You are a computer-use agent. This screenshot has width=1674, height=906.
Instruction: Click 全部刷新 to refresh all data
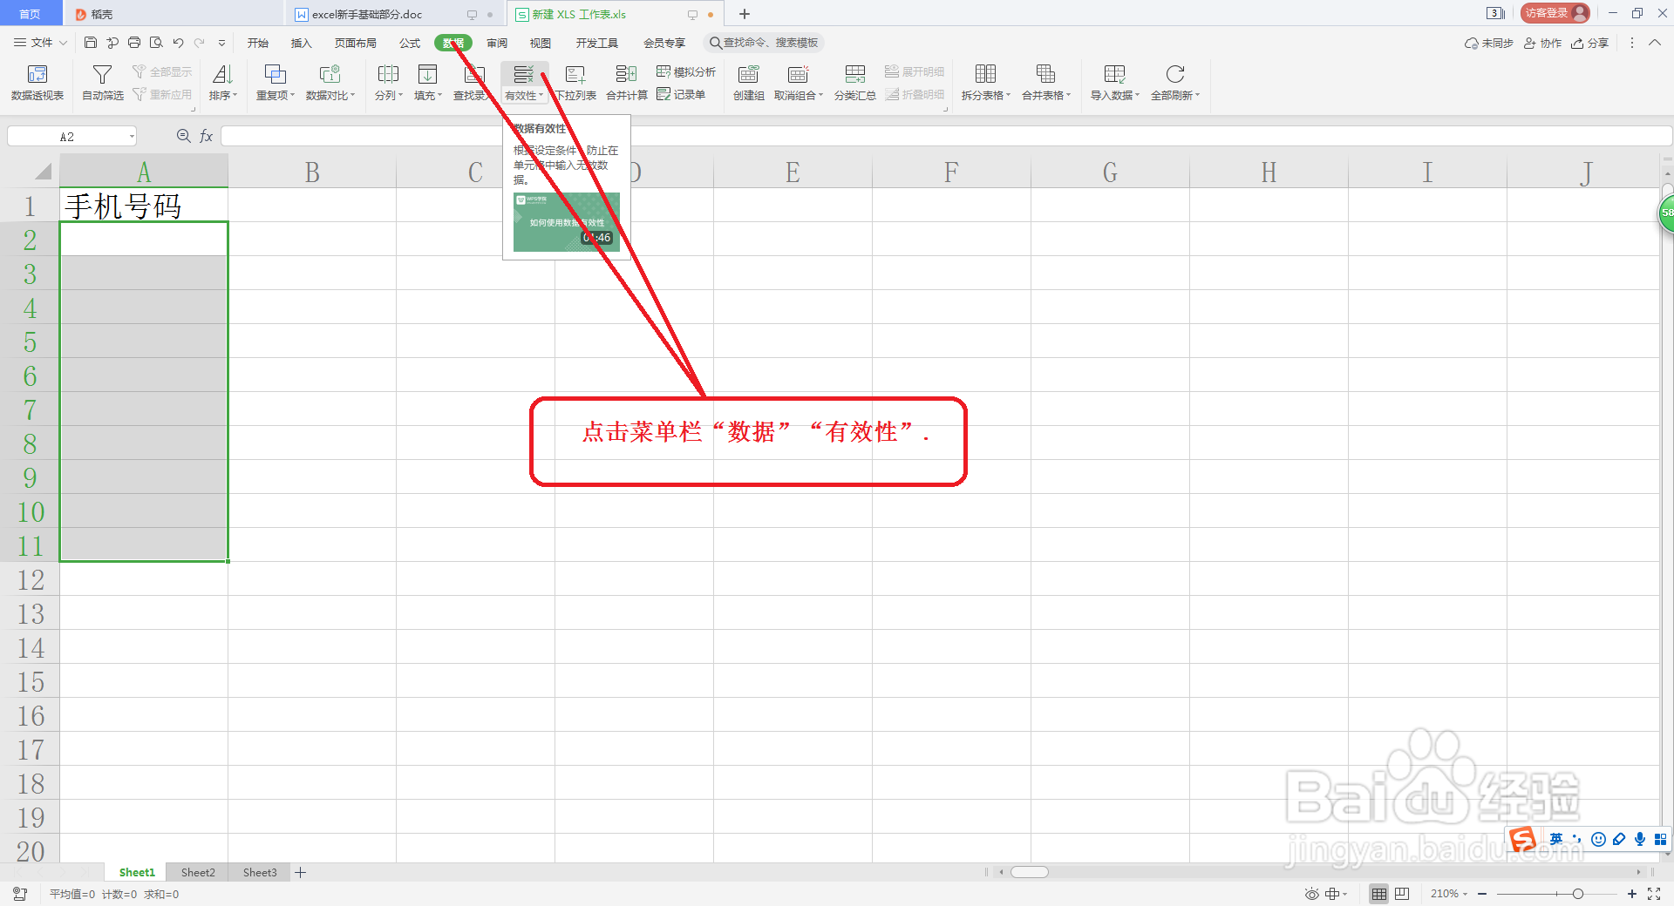[x=1174, y=83]
